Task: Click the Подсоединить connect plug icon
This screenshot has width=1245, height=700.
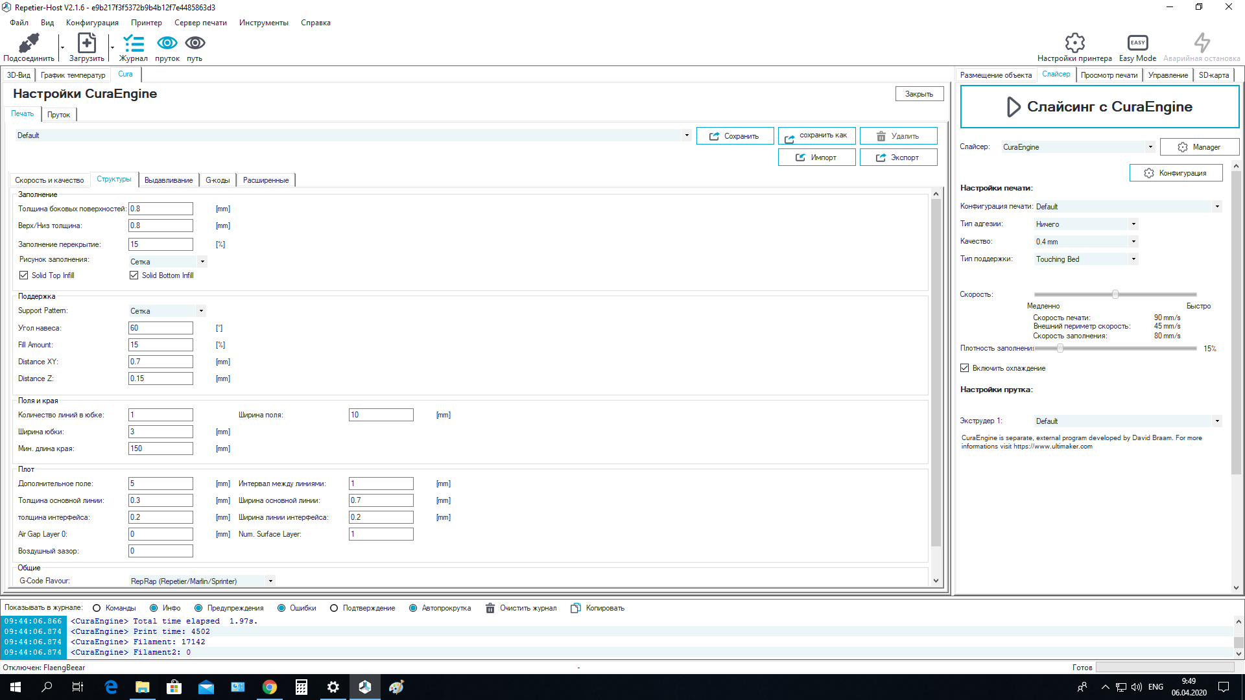Action: point(29,43)
